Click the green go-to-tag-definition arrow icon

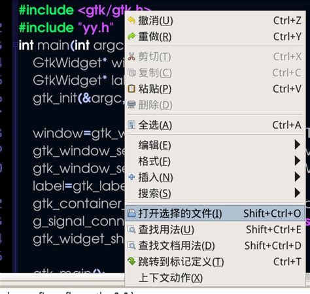pyautogui.click(x=131, y=261)
